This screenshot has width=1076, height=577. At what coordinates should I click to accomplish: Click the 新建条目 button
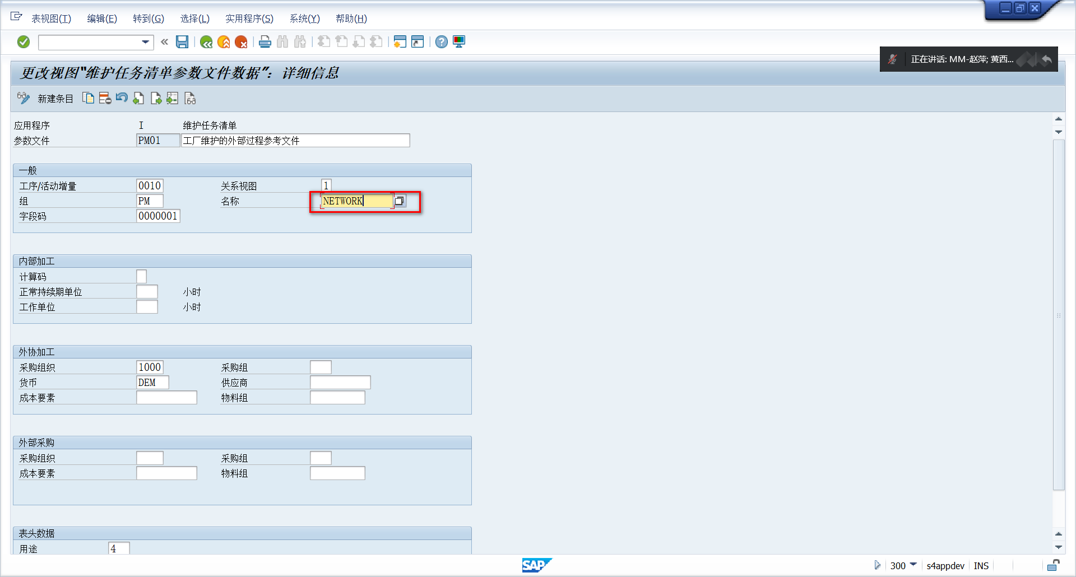(54, 99)
